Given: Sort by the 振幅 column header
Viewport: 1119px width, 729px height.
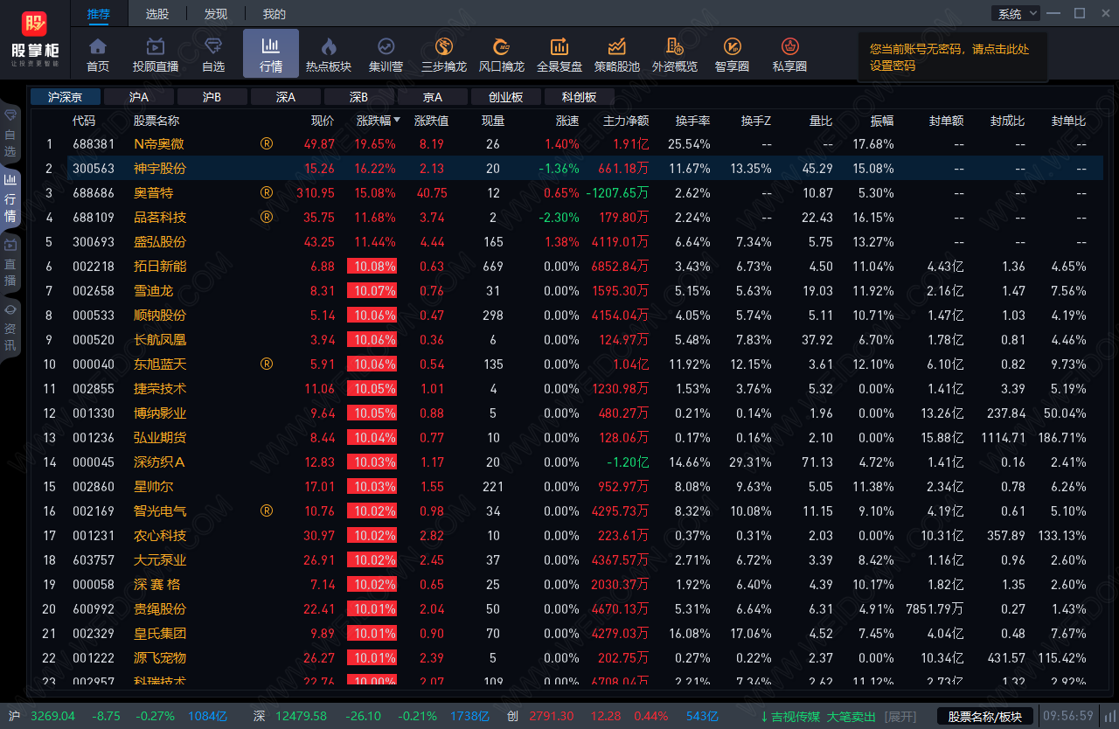Looking at the screenshot, I should pyautogui.click(x=881, y=121).
